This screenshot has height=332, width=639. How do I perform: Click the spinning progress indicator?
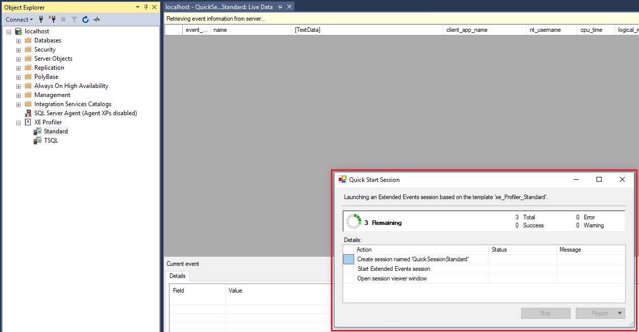tap(353, 220)
